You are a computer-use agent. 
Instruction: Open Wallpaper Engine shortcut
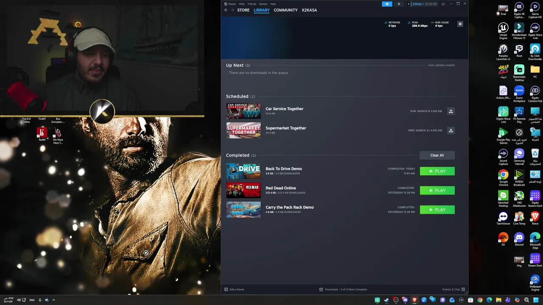tap(535, 283)
